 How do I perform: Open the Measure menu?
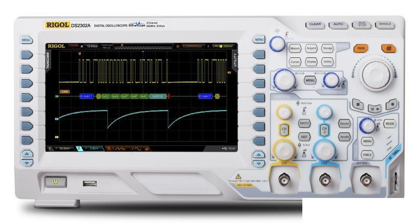296,48
